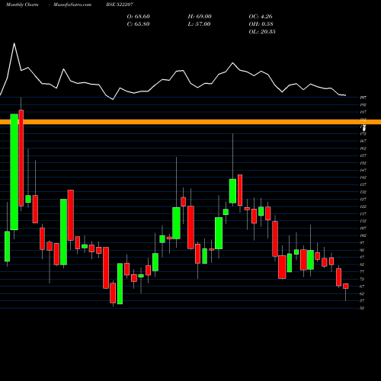The width and height of the screenshot is (381, 381).
Task: Click the last small red candlestick near 67
Action: pyautogui.click(x=346, y=287)
